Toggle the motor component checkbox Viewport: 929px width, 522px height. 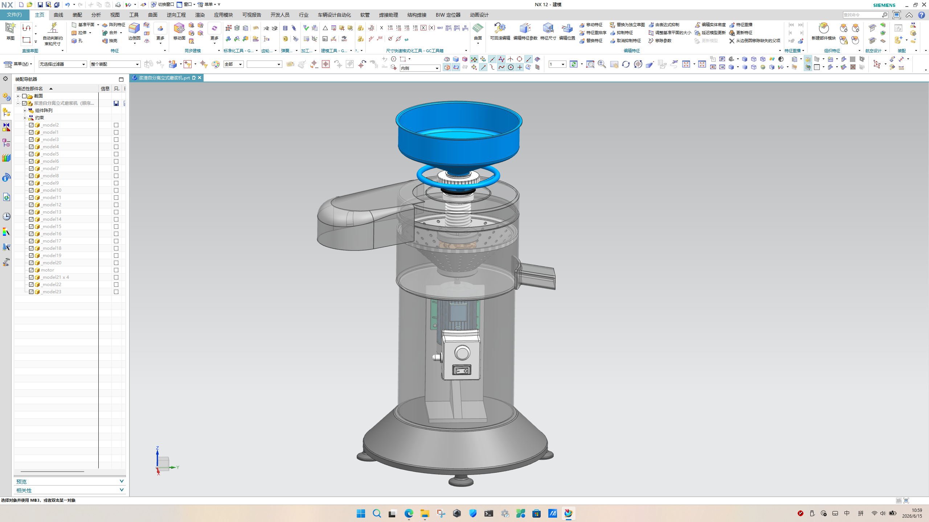pos(31,270)
